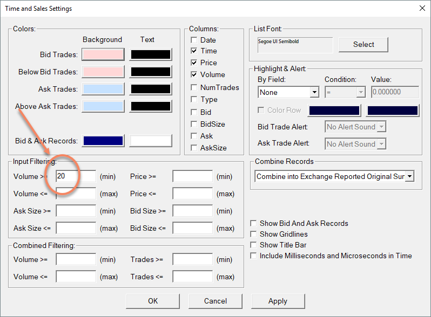
Task: Click the Ask Size >= min field
Action: [76, 211]
